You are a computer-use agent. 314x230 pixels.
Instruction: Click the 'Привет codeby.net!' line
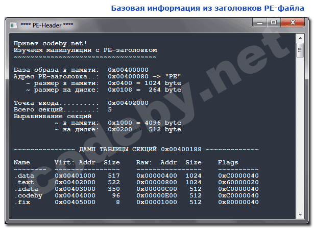[50, 43]
